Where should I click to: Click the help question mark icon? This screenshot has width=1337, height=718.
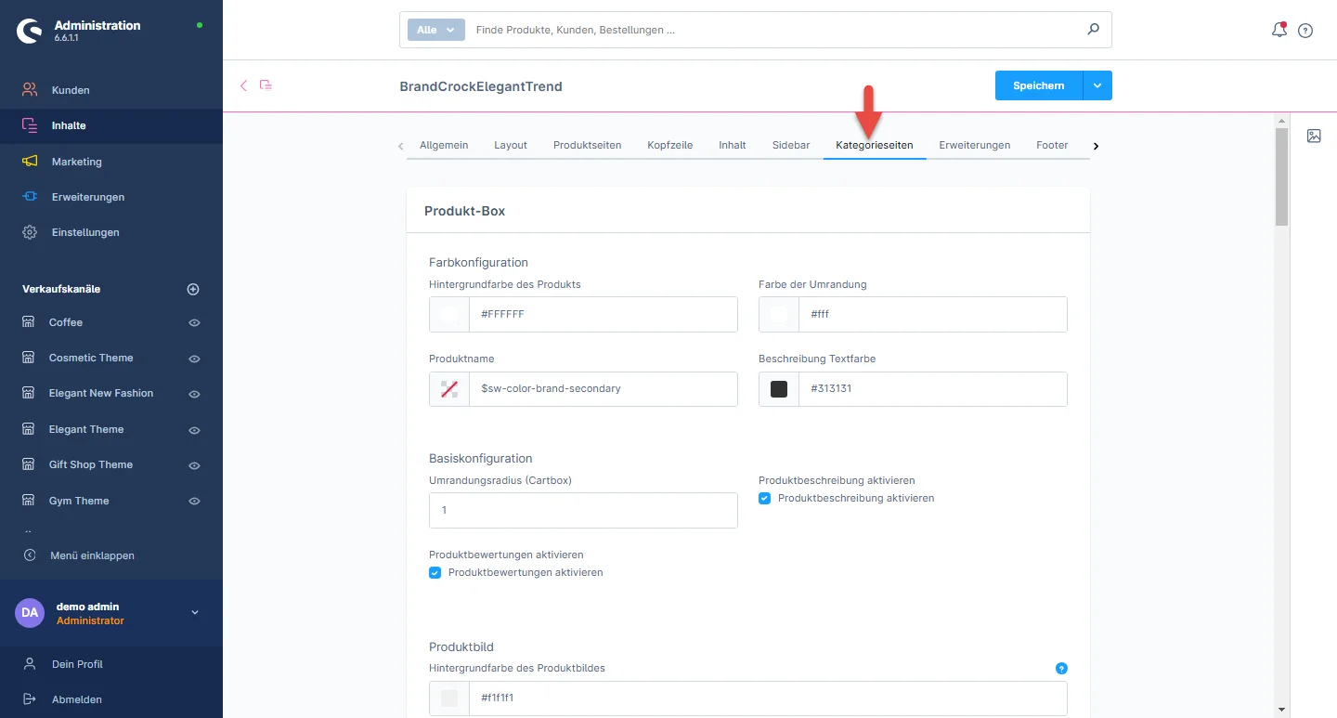1305,31
